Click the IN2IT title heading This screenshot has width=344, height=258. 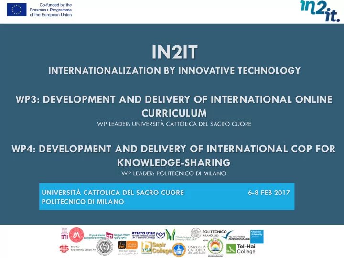pyautogui.click(x=175, y=52)
